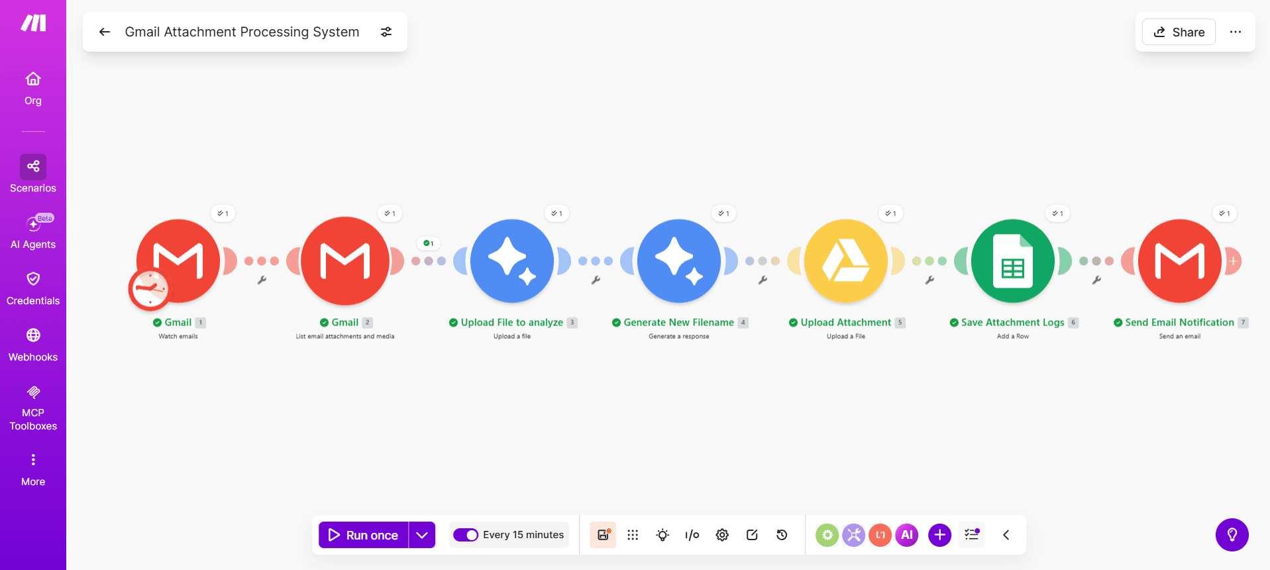This screenshot has height=570, width=1270.
Task: Open result bubble above Generate New Filename
Action: point(724,213)
